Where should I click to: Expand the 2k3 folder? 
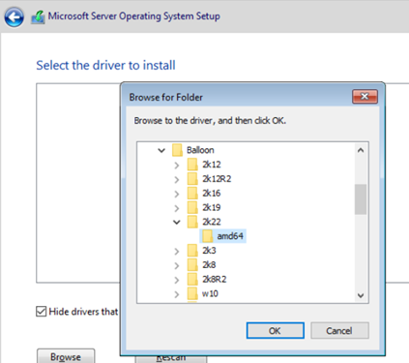click(177, 252)
